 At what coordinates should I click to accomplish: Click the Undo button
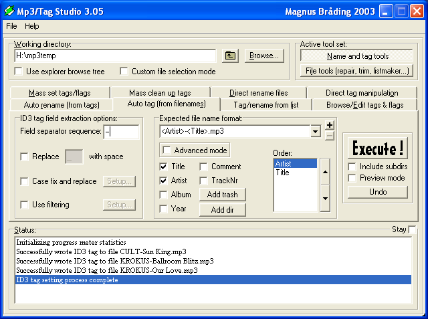[378, 192]
